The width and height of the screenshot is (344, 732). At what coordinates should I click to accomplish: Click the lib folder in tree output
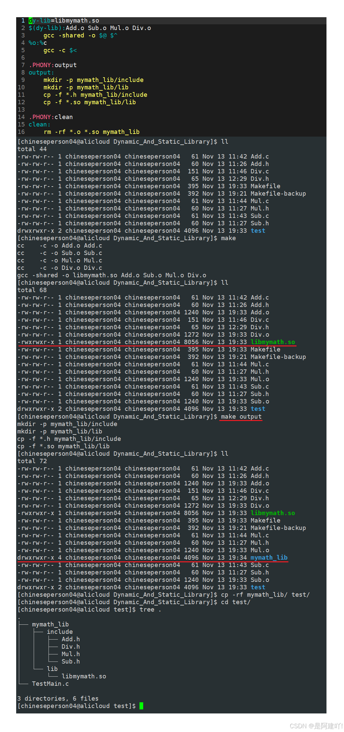[52, 669]
